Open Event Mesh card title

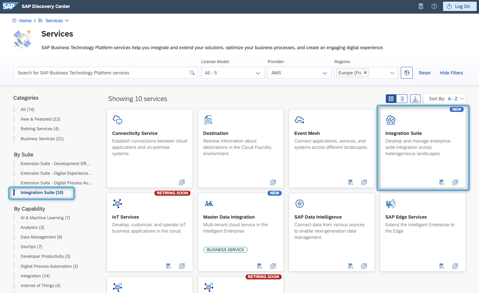[x=307, y=133]
